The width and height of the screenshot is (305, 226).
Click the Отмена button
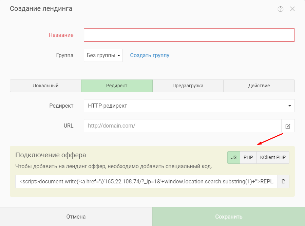(x=76, y=217)
